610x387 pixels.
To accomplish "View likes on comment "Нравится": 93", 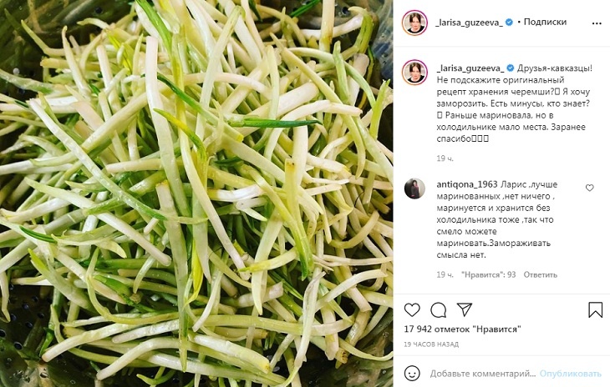I will tap(488, 274).
